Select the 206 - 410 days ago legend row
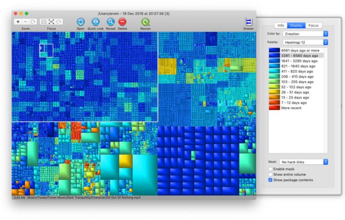Viewport: 345px width, 220px height. click(x=296, y=76)
